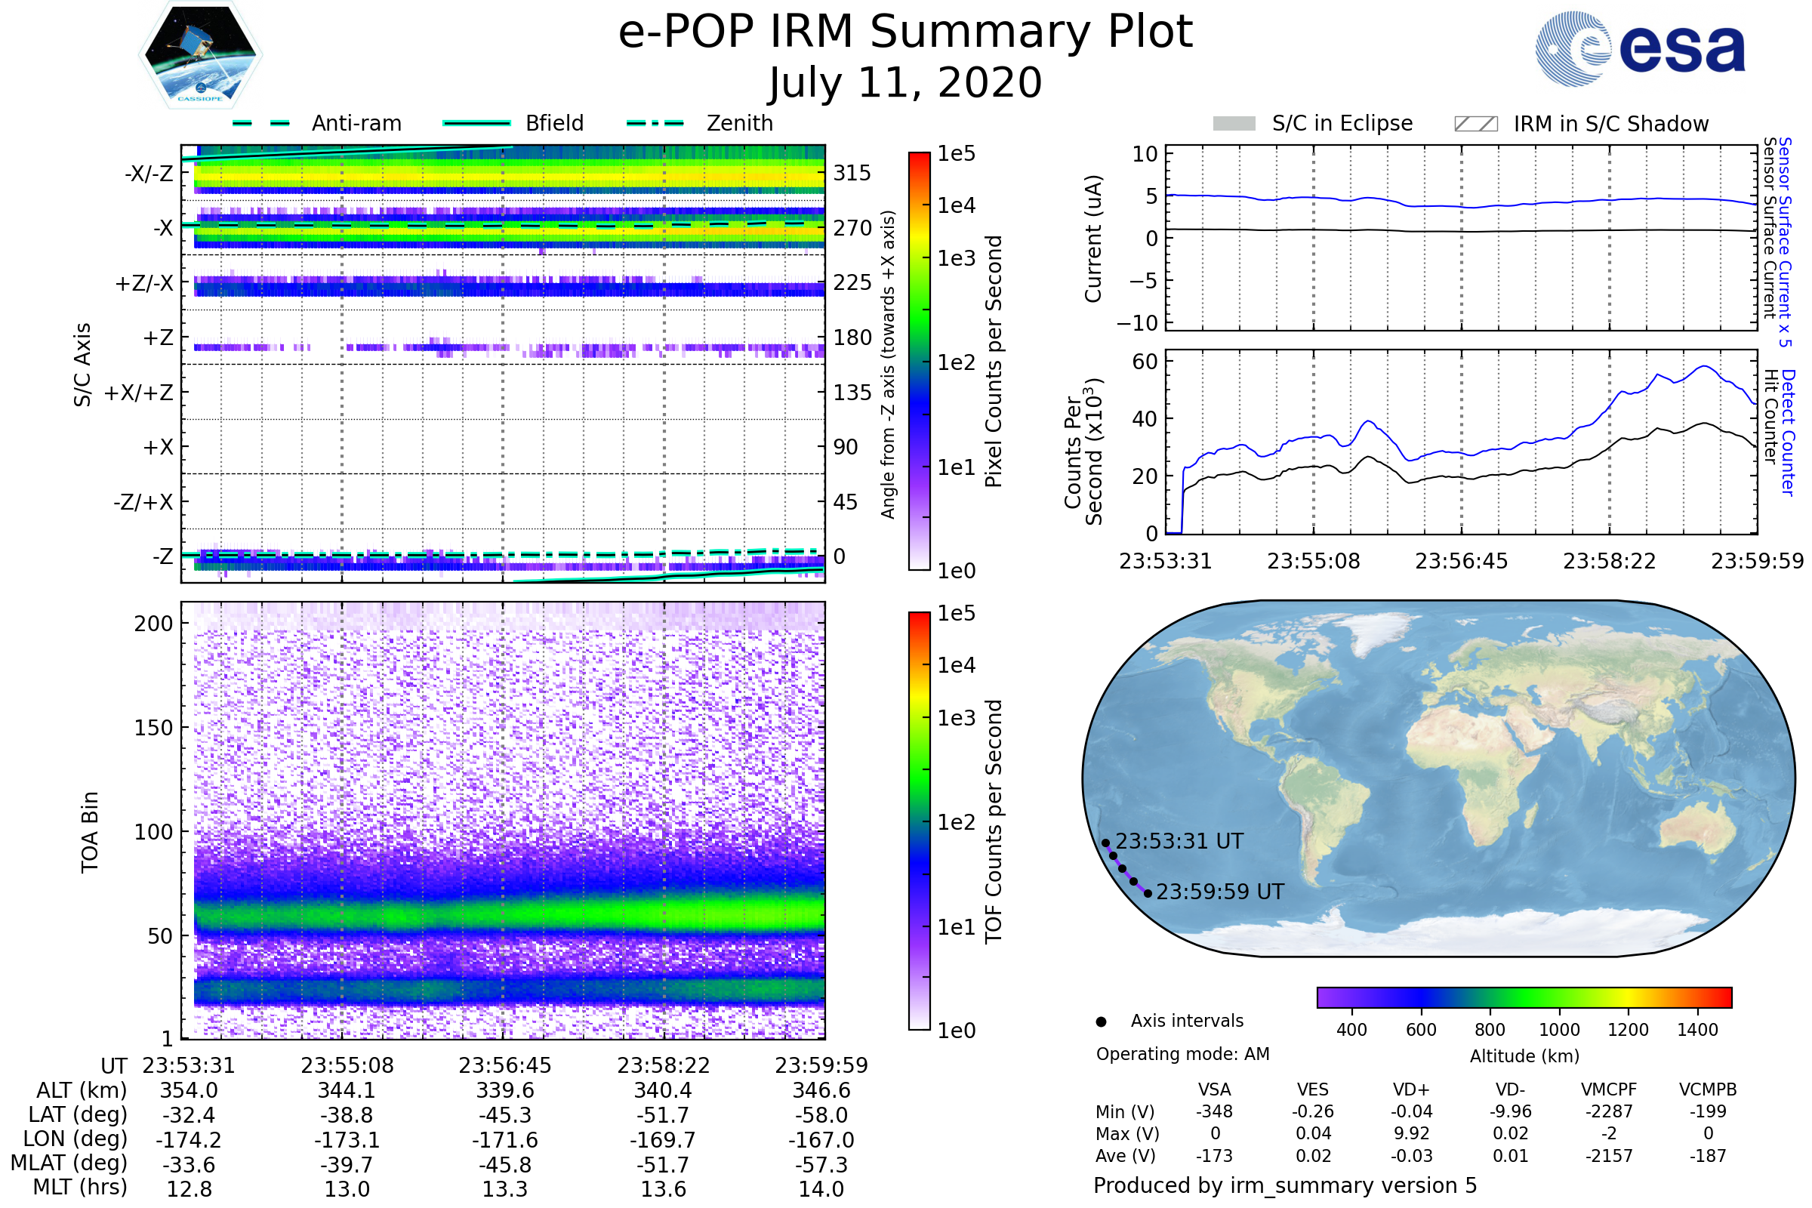Click the Detect Counter blue axis label

(x=1789, y=432)
